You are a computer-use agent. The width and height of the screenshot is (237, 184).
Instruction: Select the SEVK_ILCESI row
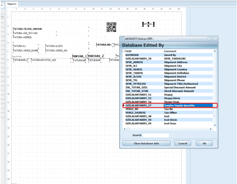pyautogui.click(x=169, y=77)
